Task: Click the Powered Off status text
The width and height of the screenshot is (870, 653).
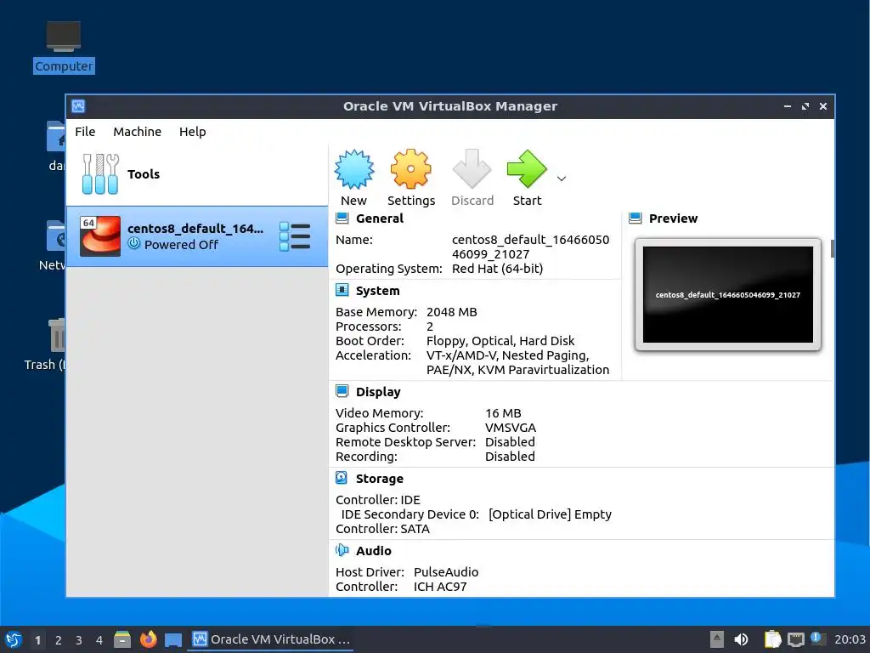Action: point(182,244)
